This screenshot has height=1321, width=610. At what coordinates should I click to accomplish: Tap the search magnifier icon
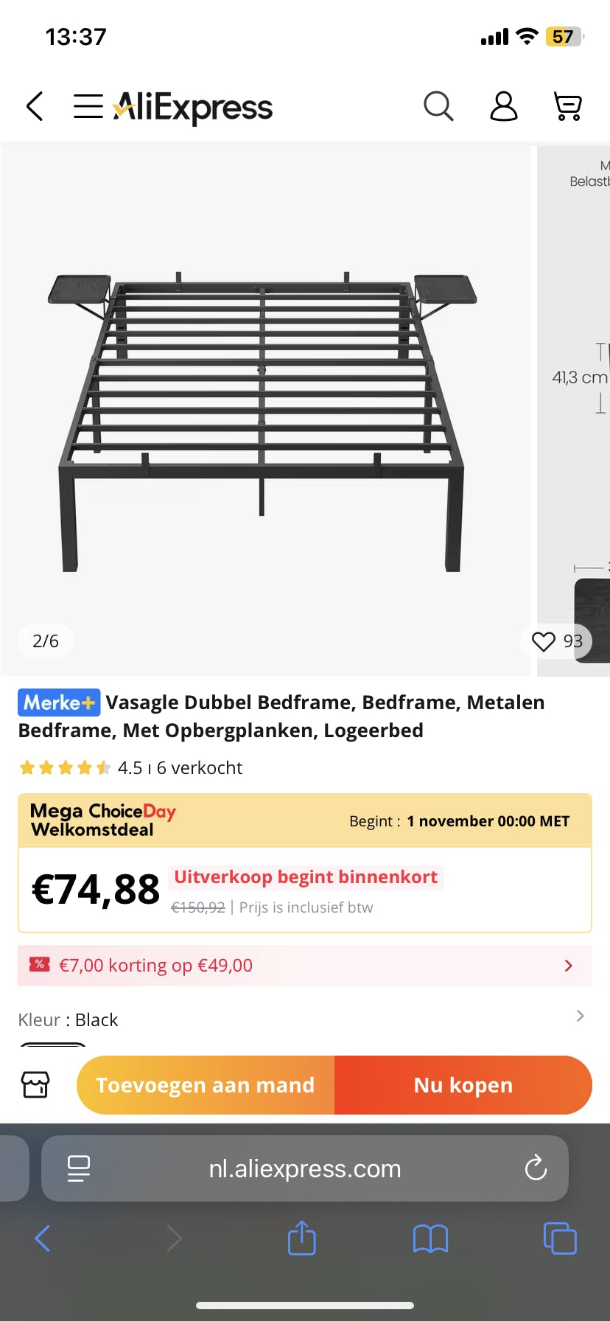coord(438,107)
